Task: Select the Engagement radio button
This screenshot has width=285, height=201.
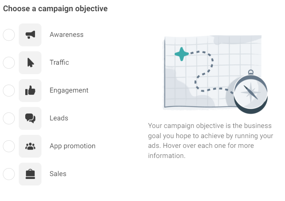Action: coord(9,90)
